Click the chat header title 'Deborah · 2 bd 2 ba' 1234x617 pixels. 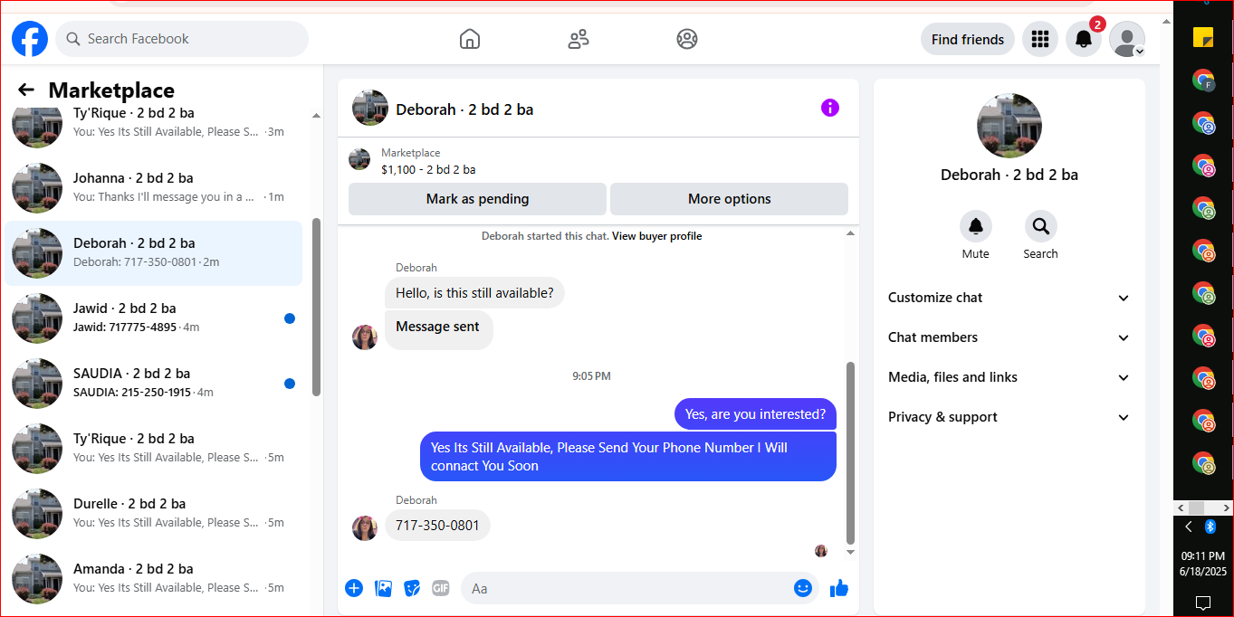464,109
